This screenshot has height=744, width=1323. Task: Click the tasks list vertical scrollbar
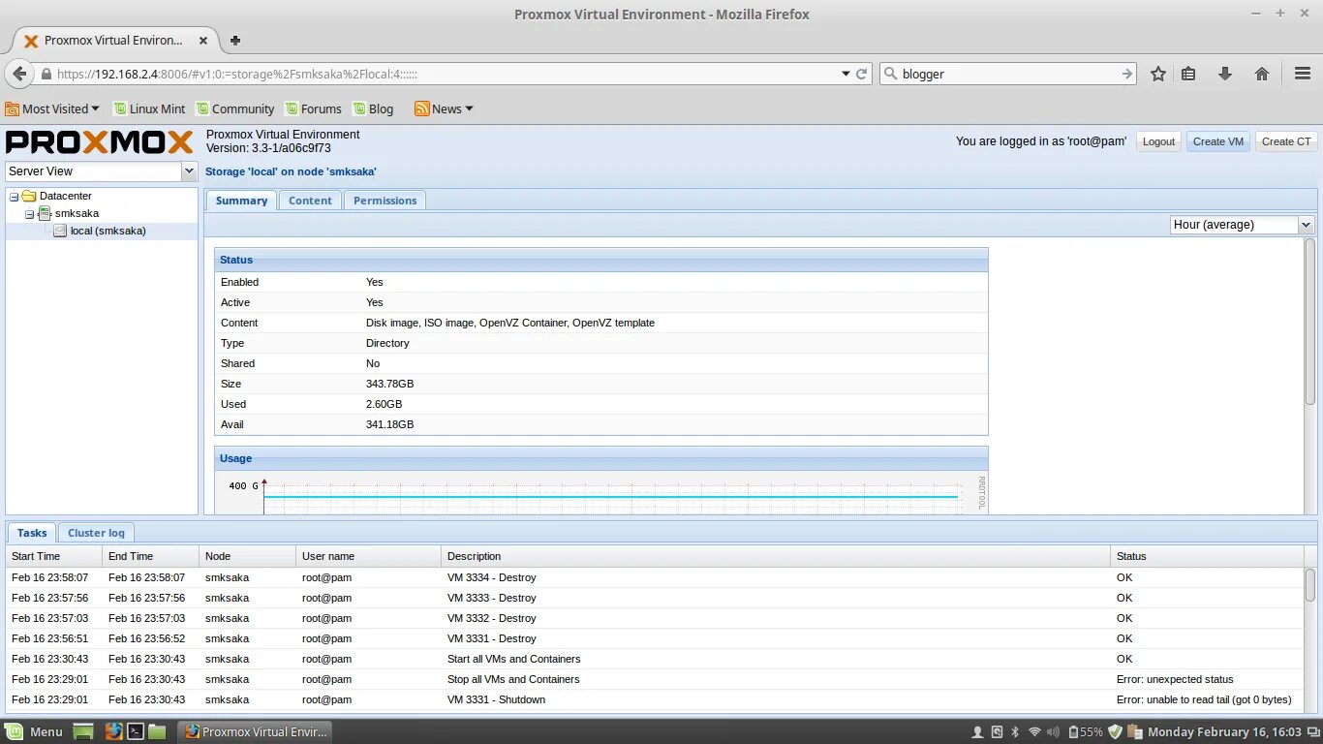(1310, 585)
